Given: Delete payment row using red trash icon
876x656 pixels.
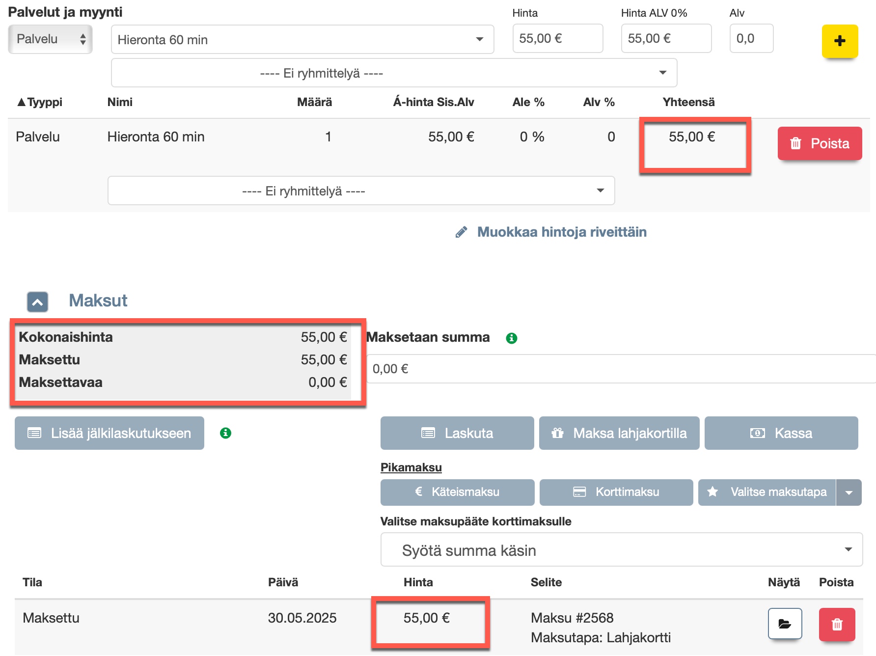Looking at the screenshot, I should pos(837,624).
